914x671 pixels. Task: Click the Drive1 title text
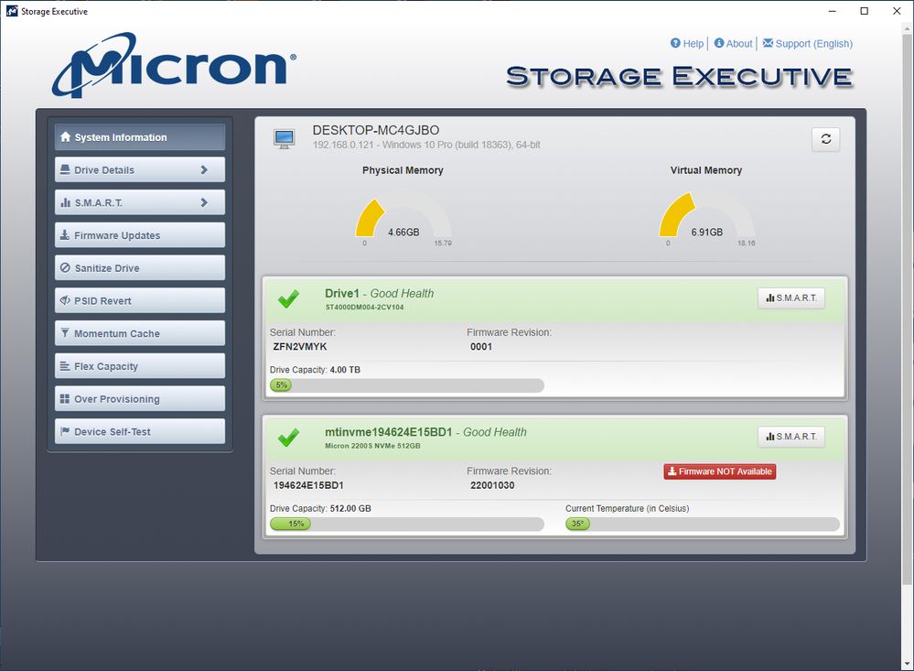pyautogui.click(x=342, y=294)
